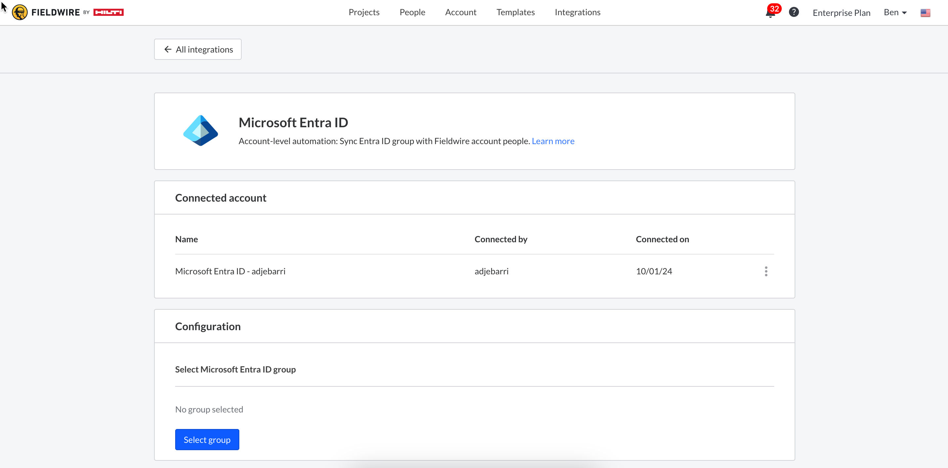Go to the Projects menu
Image resolution: width=948 pixels, height=468 pixels.
coord(364,13)
